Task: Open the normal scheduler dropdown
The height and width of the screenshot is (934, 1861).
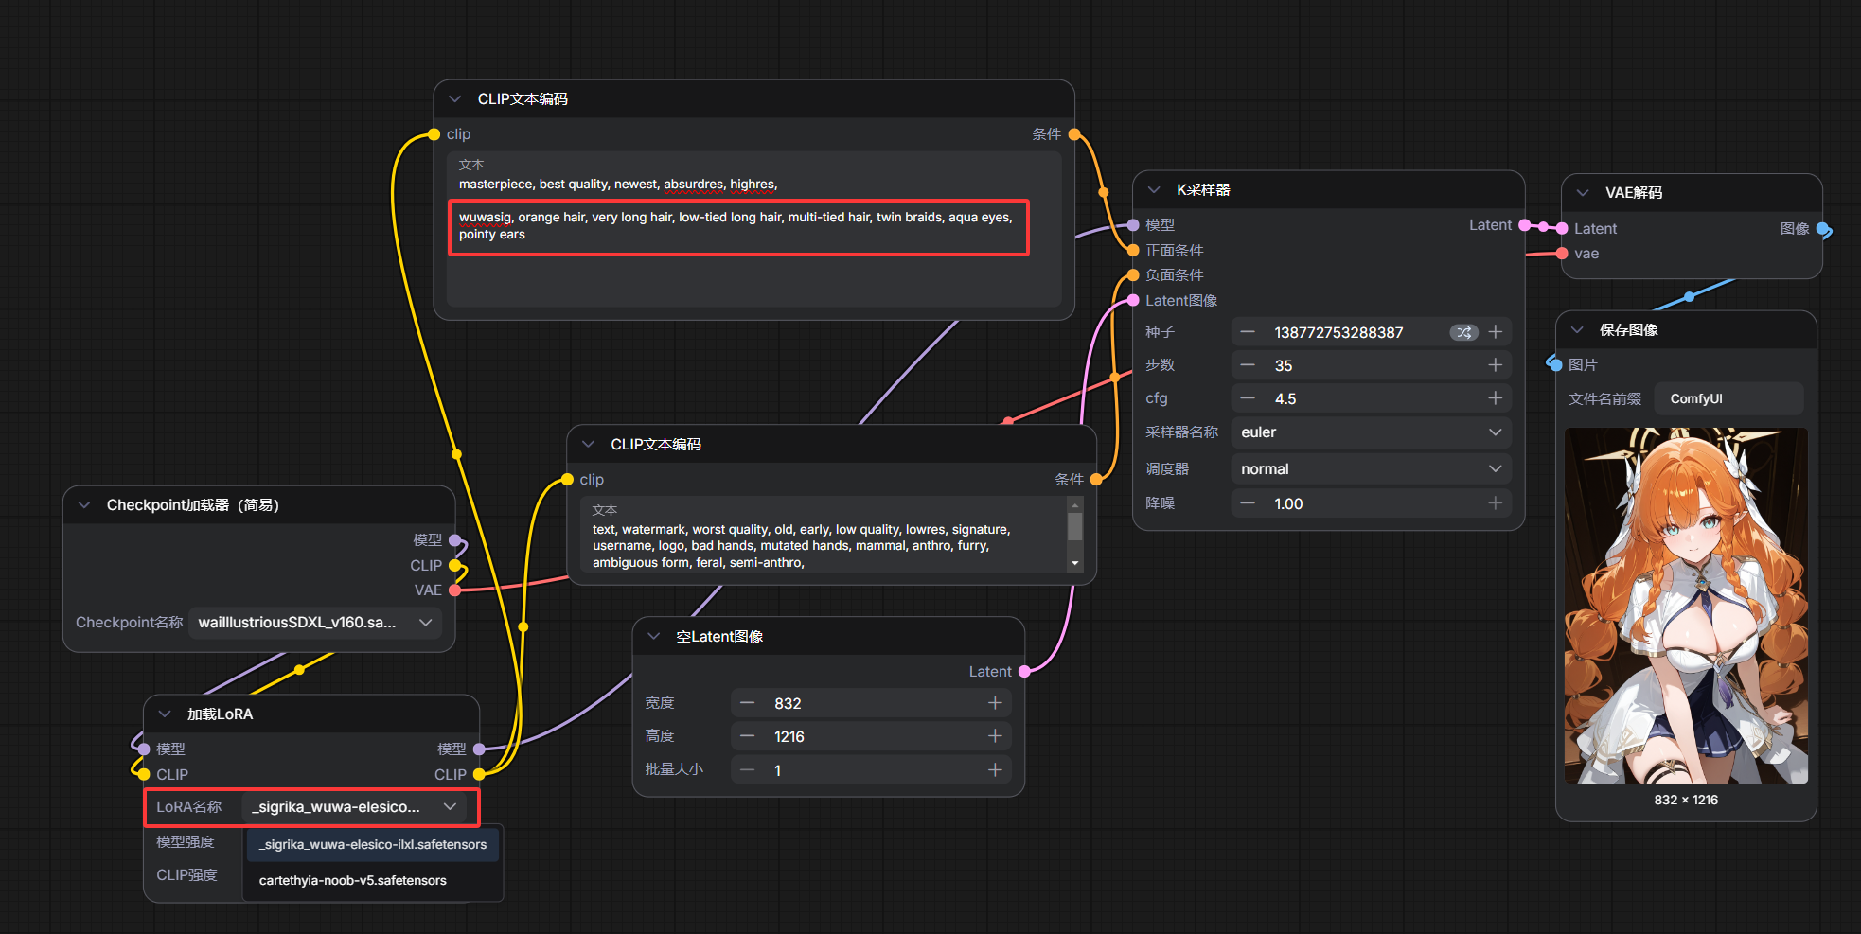Action: pos(1370,469)
